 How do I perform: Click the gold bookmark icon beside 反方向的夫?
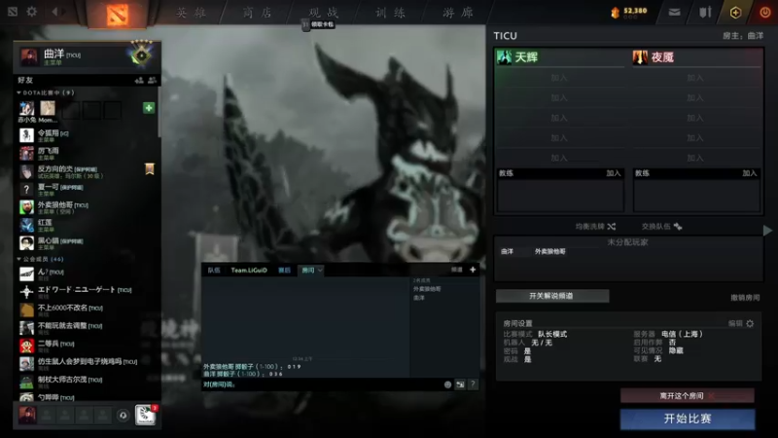pyautogui.click(x=150, y=168)
